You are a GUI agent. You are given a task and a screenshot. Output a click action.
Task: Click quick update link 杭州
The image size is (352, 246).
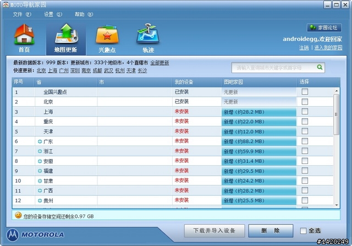point(120,70)
